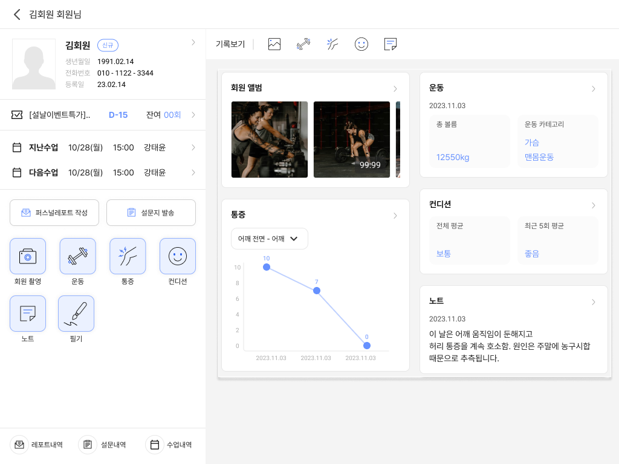The width and height of the screenshot is (619, 464).
Task: Click the 가슴 exercise category
Action: 532,143
